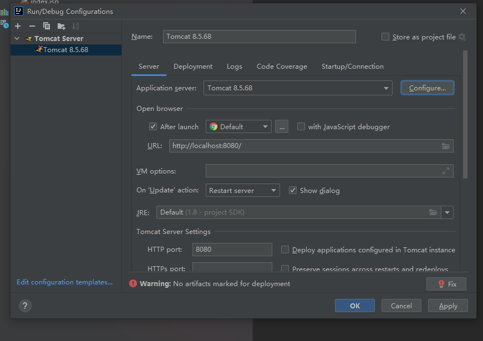Image resolution: width=483 pixels, height=341 pixels.
Task: Enable Store as project file
Action: (385, 37)
